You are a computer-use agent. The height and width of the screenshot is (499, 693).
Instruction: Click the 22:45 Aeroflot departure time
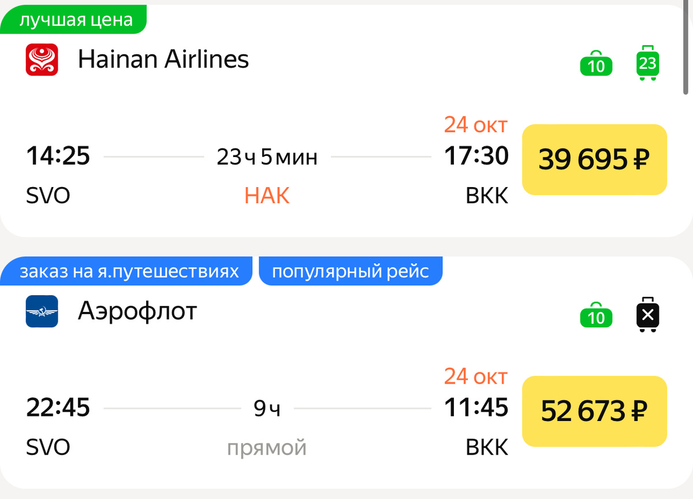tap(58, 408)
